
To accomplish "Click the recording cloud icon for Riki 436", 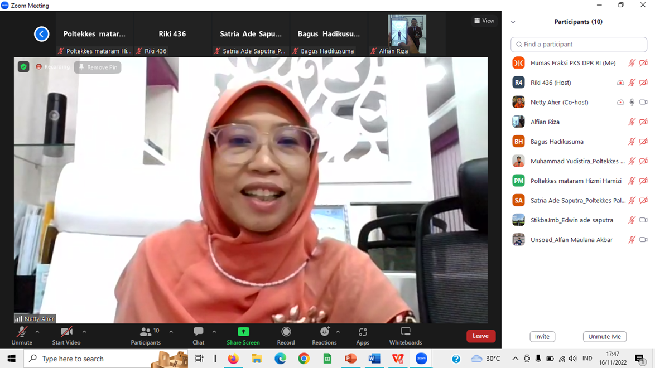I will pyautogui.click(x=620, y=83).
